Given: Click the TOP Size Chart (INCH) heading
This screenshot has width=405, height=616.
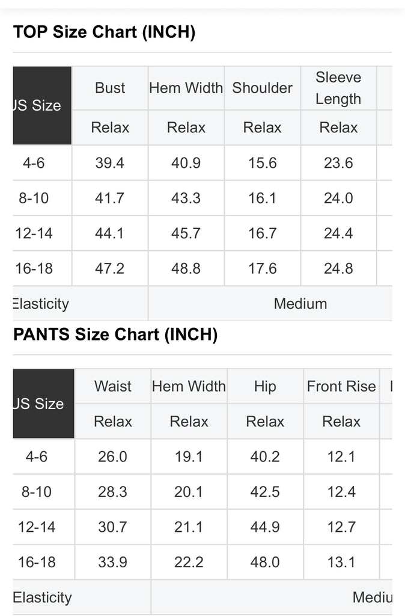Looking at the screenshot, I should [104, 32].
